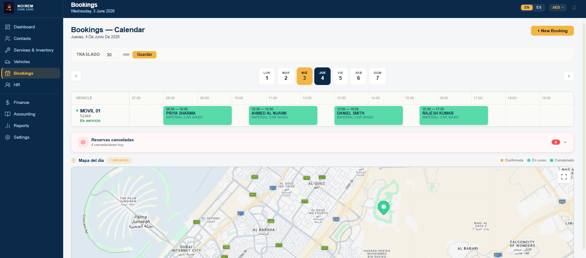The width and height of the screenshot is (586, 258).
Task: Click the Vehicles car icon
Action: click(8, 62)
